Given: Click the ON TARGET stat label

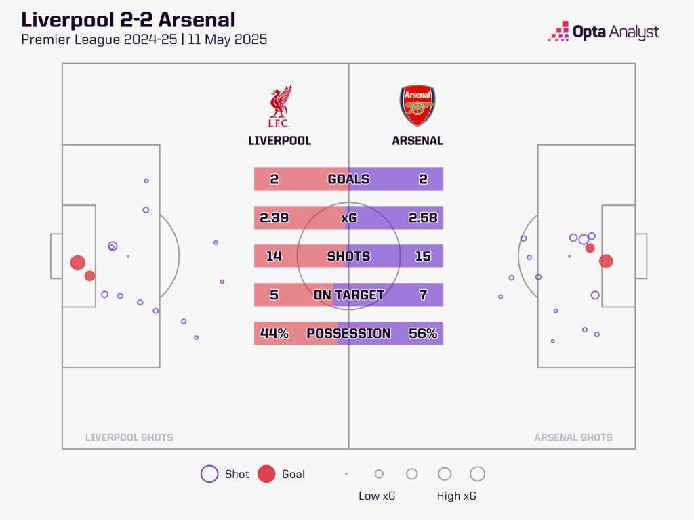Looking at the screenshot, I should click(x=348, y=295).
